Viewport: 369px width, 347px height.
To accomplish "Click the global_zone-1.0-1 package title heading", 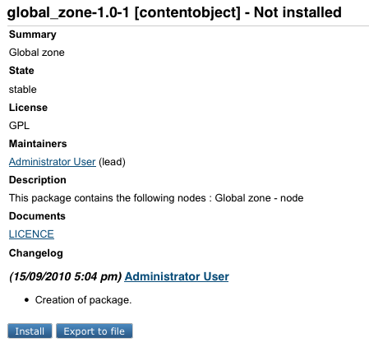I will click(x=174, y=12).
